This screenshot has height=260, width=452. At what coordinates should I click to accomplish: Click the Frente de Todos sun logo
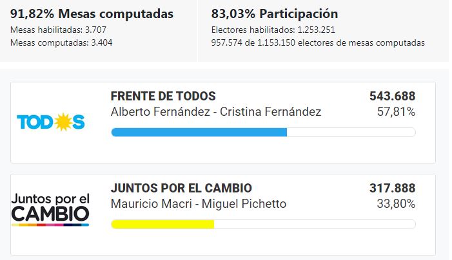(51, 122)
